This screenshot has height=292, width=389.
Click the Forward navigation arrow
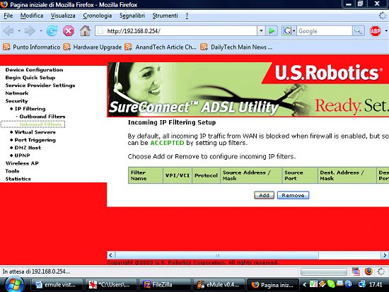[30, 31]
